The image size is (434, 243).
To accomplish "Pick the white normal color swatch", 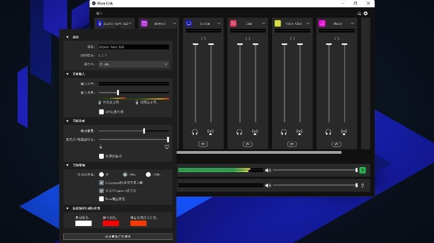I will [x=83, y=223].
